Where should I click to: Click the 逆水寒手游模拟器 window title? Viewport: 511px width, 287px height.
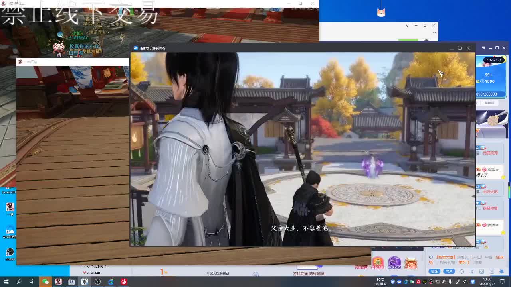[152, 48]
